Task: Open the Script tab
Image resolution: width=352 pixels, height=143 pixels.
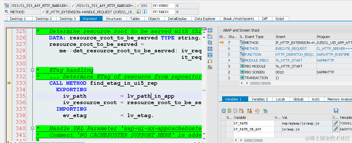Action: [280, 19]
